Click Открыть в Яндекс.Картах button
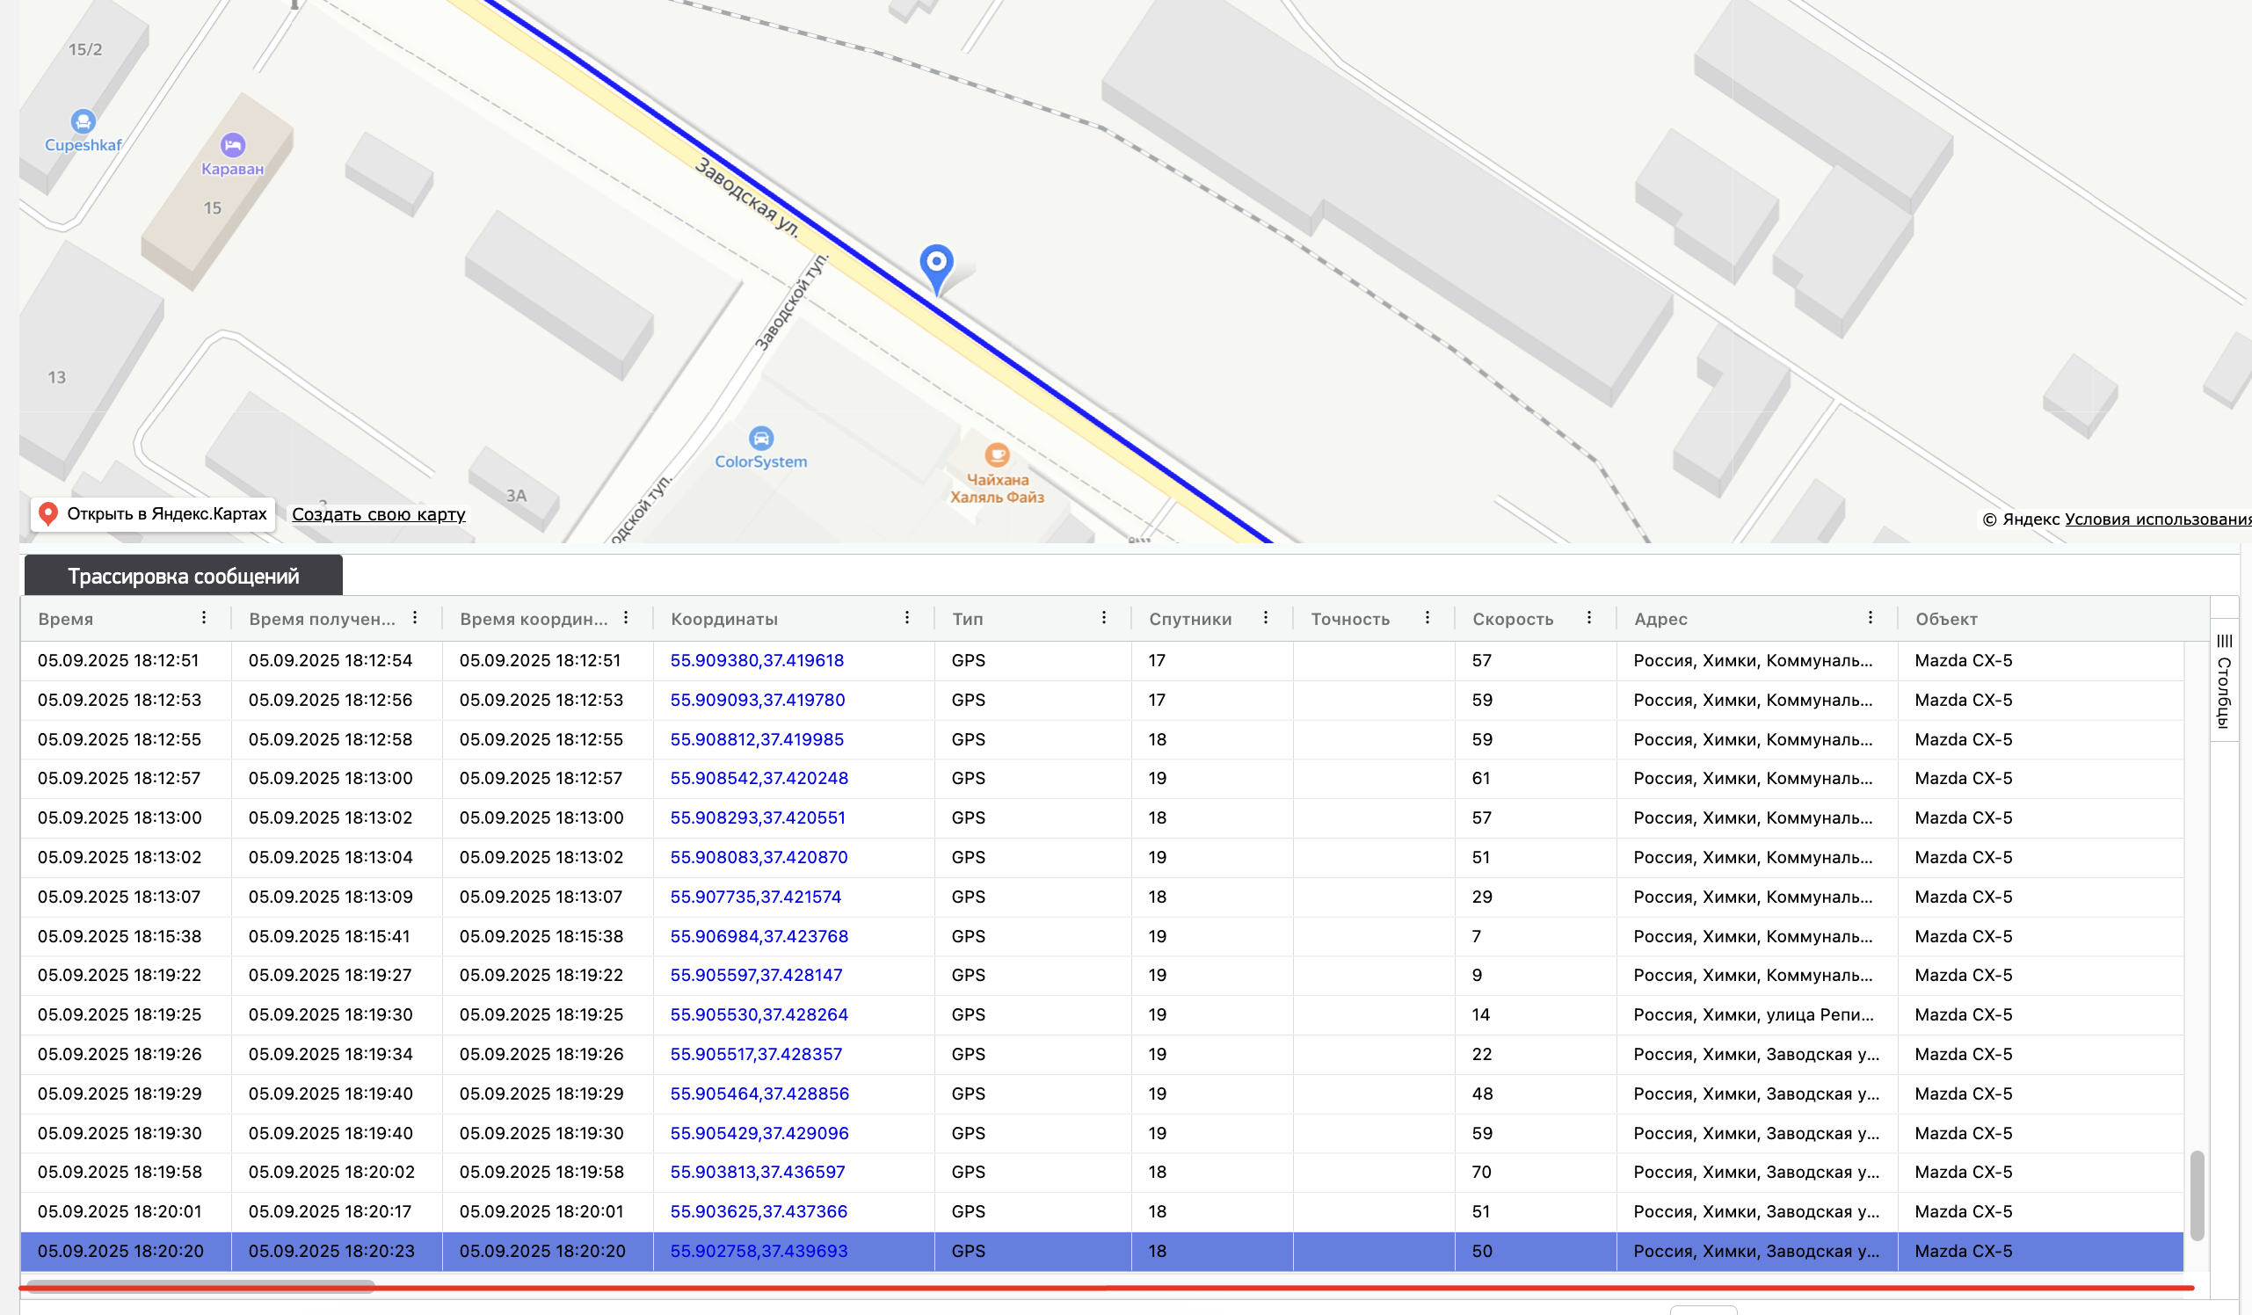 tap(153, 514)
